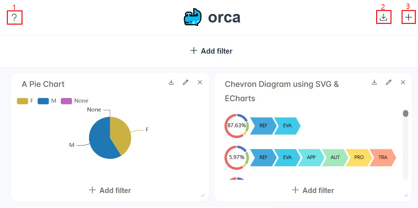Add a filter on A Pie Chart
Viewport: 418px width, 208px height.
(109, 190)
